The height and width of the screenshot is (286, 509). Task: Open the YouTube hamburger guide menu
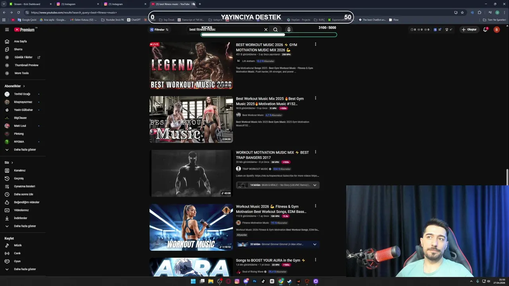tap(7, 29)
